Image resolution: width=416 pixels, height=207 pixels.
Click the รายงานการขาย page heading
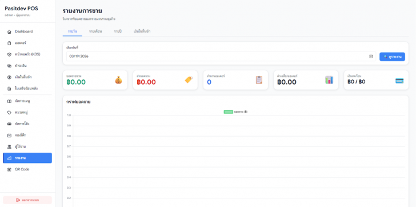point(82,11)
